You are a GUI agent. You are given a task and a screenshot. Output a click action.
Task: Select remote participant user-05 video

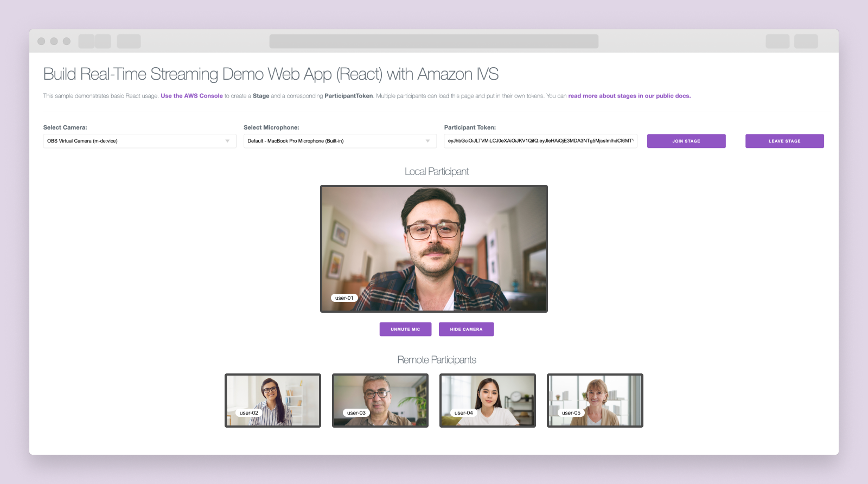coord(595,401)
